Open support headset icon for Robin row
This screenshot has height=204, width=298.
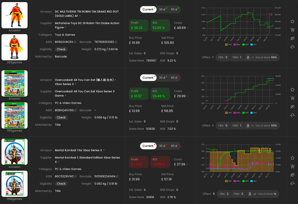click(x=292, y=47)
